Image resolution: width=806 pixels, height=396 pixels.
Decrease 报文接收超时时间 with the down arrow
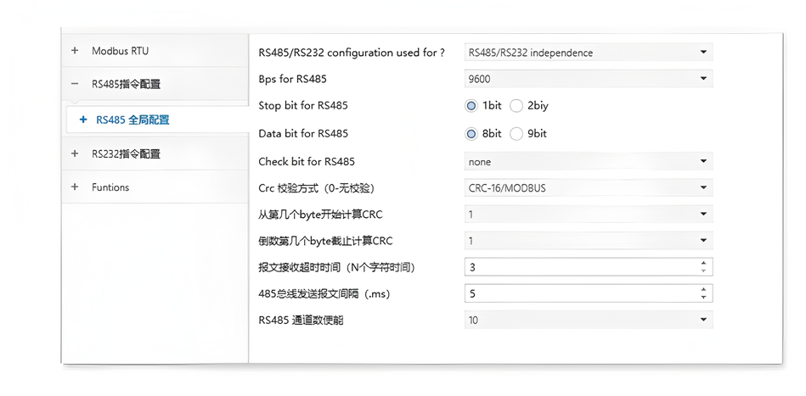[704, 271]
